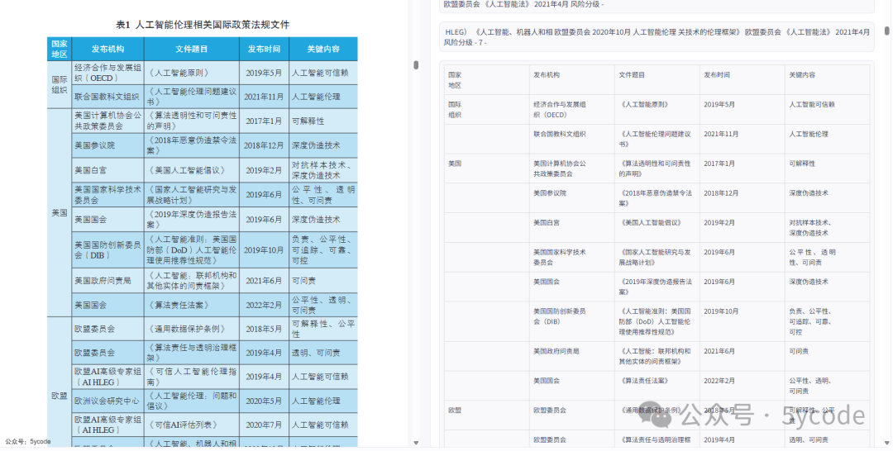Click the date 2020年7月 in left table
Screen dimensions: 893x451
click(264, 425)
